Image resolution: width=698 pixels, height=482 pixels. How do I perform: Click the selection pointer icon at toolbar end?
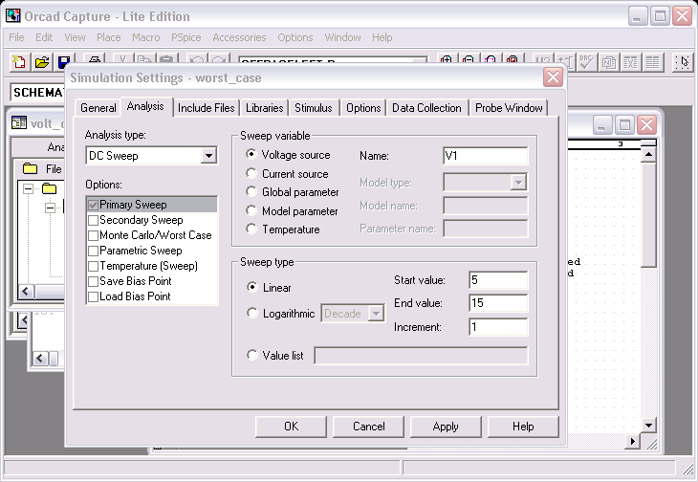click(x=683, y=62)
